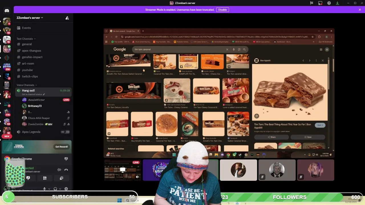Open the art-room text channel
Viewport: 365px width, 205px height.
click(43, 63)
